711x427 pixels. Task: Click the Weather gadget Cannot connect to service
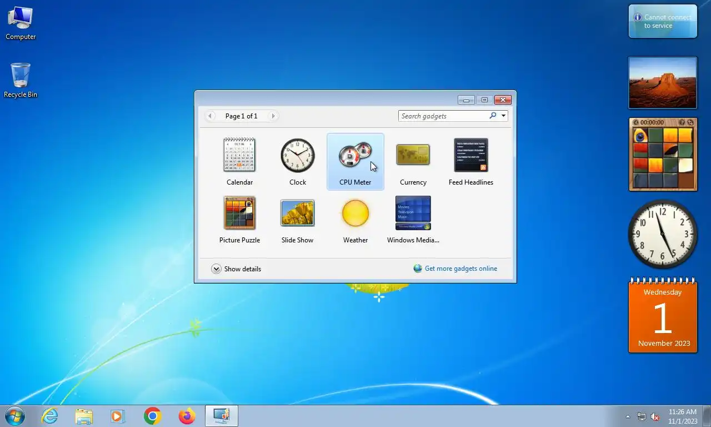point(663,21)
